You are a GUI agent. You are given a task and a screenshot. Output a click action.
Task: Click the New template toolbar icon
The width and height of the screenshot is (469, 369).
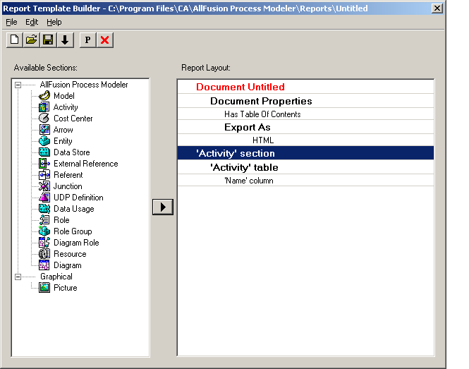pyautogui.click(x=14, y=40)
